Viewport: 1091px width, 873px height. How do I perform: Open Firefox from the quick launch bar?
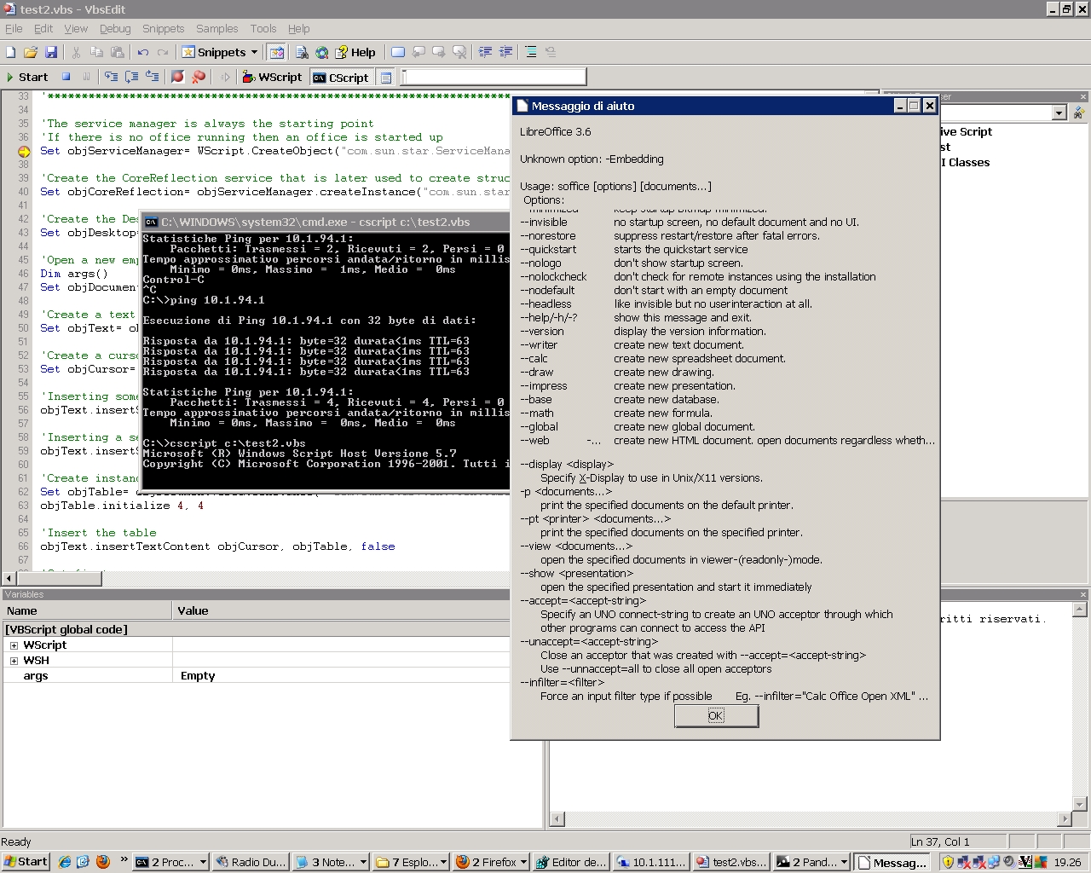coord(103,862)
